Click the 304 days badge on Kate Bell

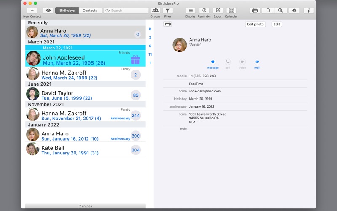click(x=136, y=150)
